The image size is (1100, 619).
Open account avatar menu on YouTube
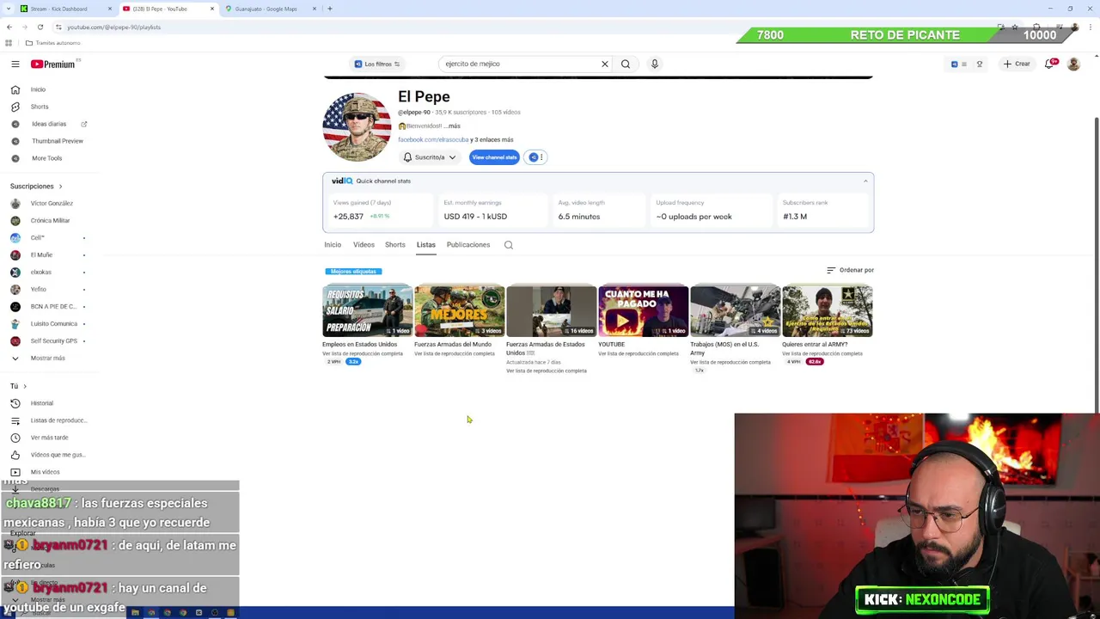point(1073,64)
